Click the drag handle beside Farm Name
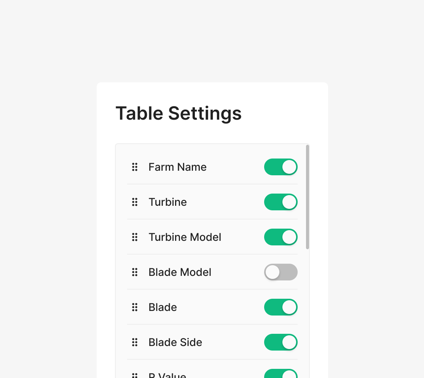Image resolution: width=424 pixels, height=378 pixels. [135, 167]
